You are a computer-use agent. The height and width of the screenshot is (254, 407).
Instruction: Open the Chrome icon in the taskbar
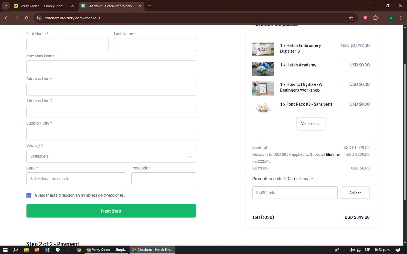pyautogui.click(x=79, y=250)
